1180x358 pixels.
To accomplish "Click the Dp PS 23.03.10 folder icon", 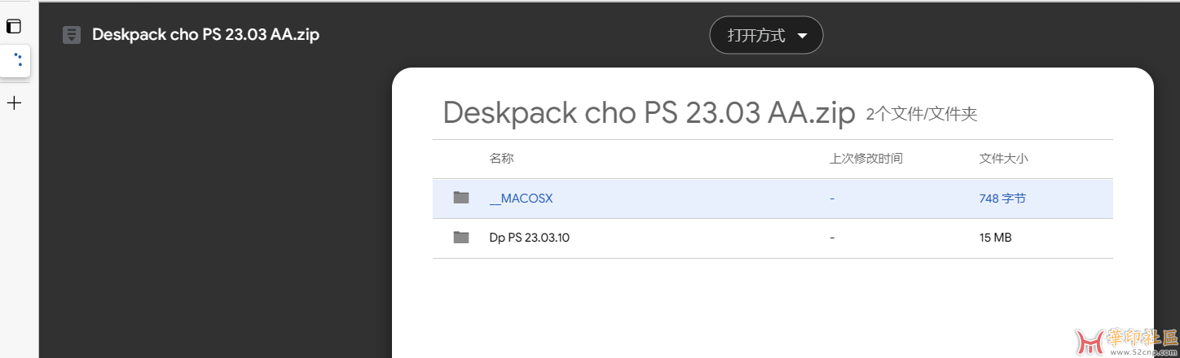I will 461,238.
